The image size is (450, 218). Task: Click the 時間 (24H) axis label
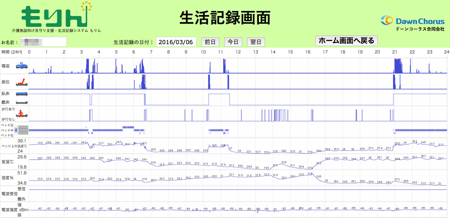[x=11, y=52]
